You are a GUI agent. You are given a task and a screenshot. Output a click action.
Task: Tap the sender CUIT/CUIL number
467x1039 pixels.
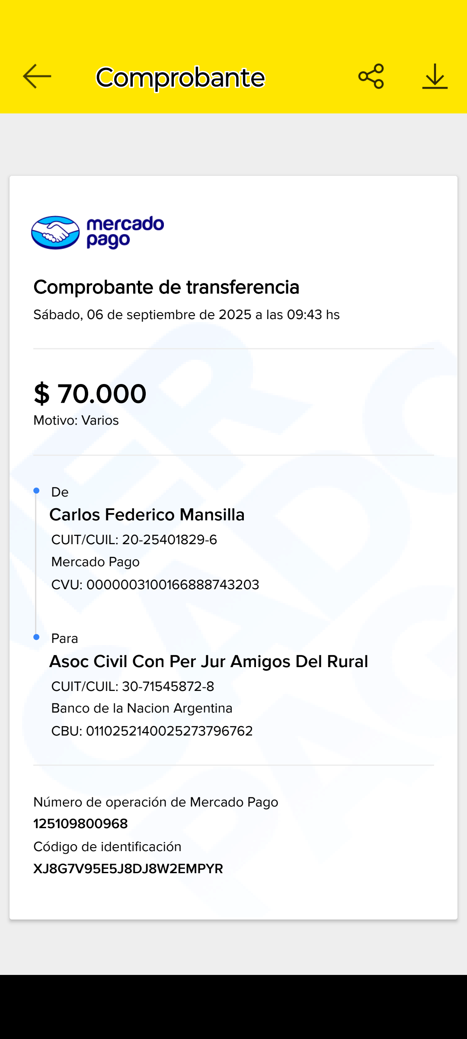[169, 540]
